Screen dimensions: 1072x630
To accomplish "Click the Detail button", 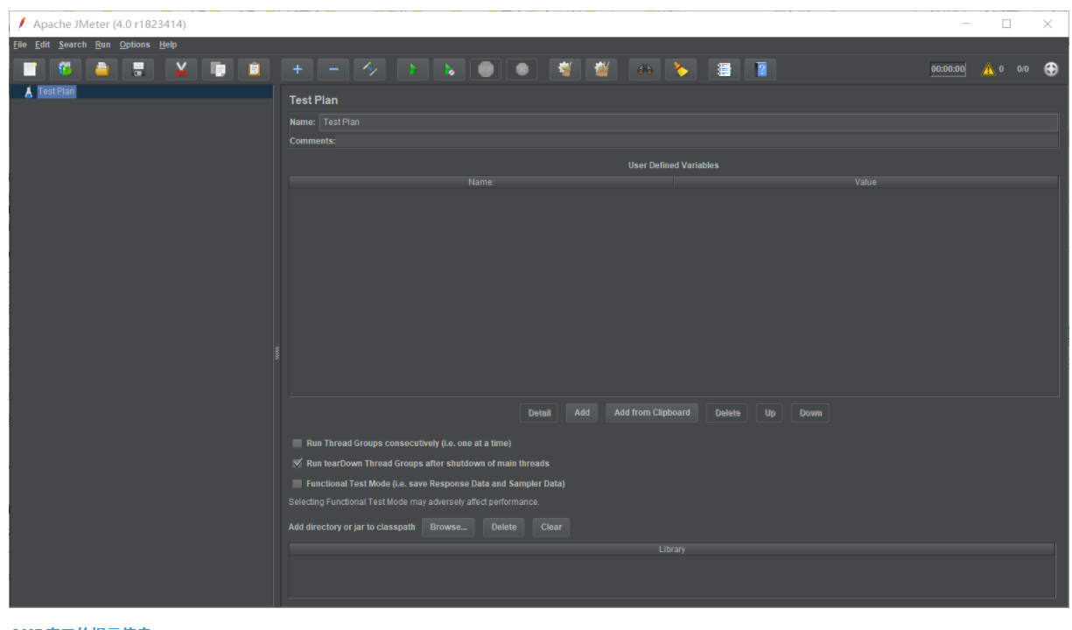I will 539,413.
